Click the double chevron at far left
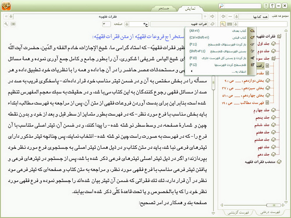The image size is (291, 218). [6, 17]
